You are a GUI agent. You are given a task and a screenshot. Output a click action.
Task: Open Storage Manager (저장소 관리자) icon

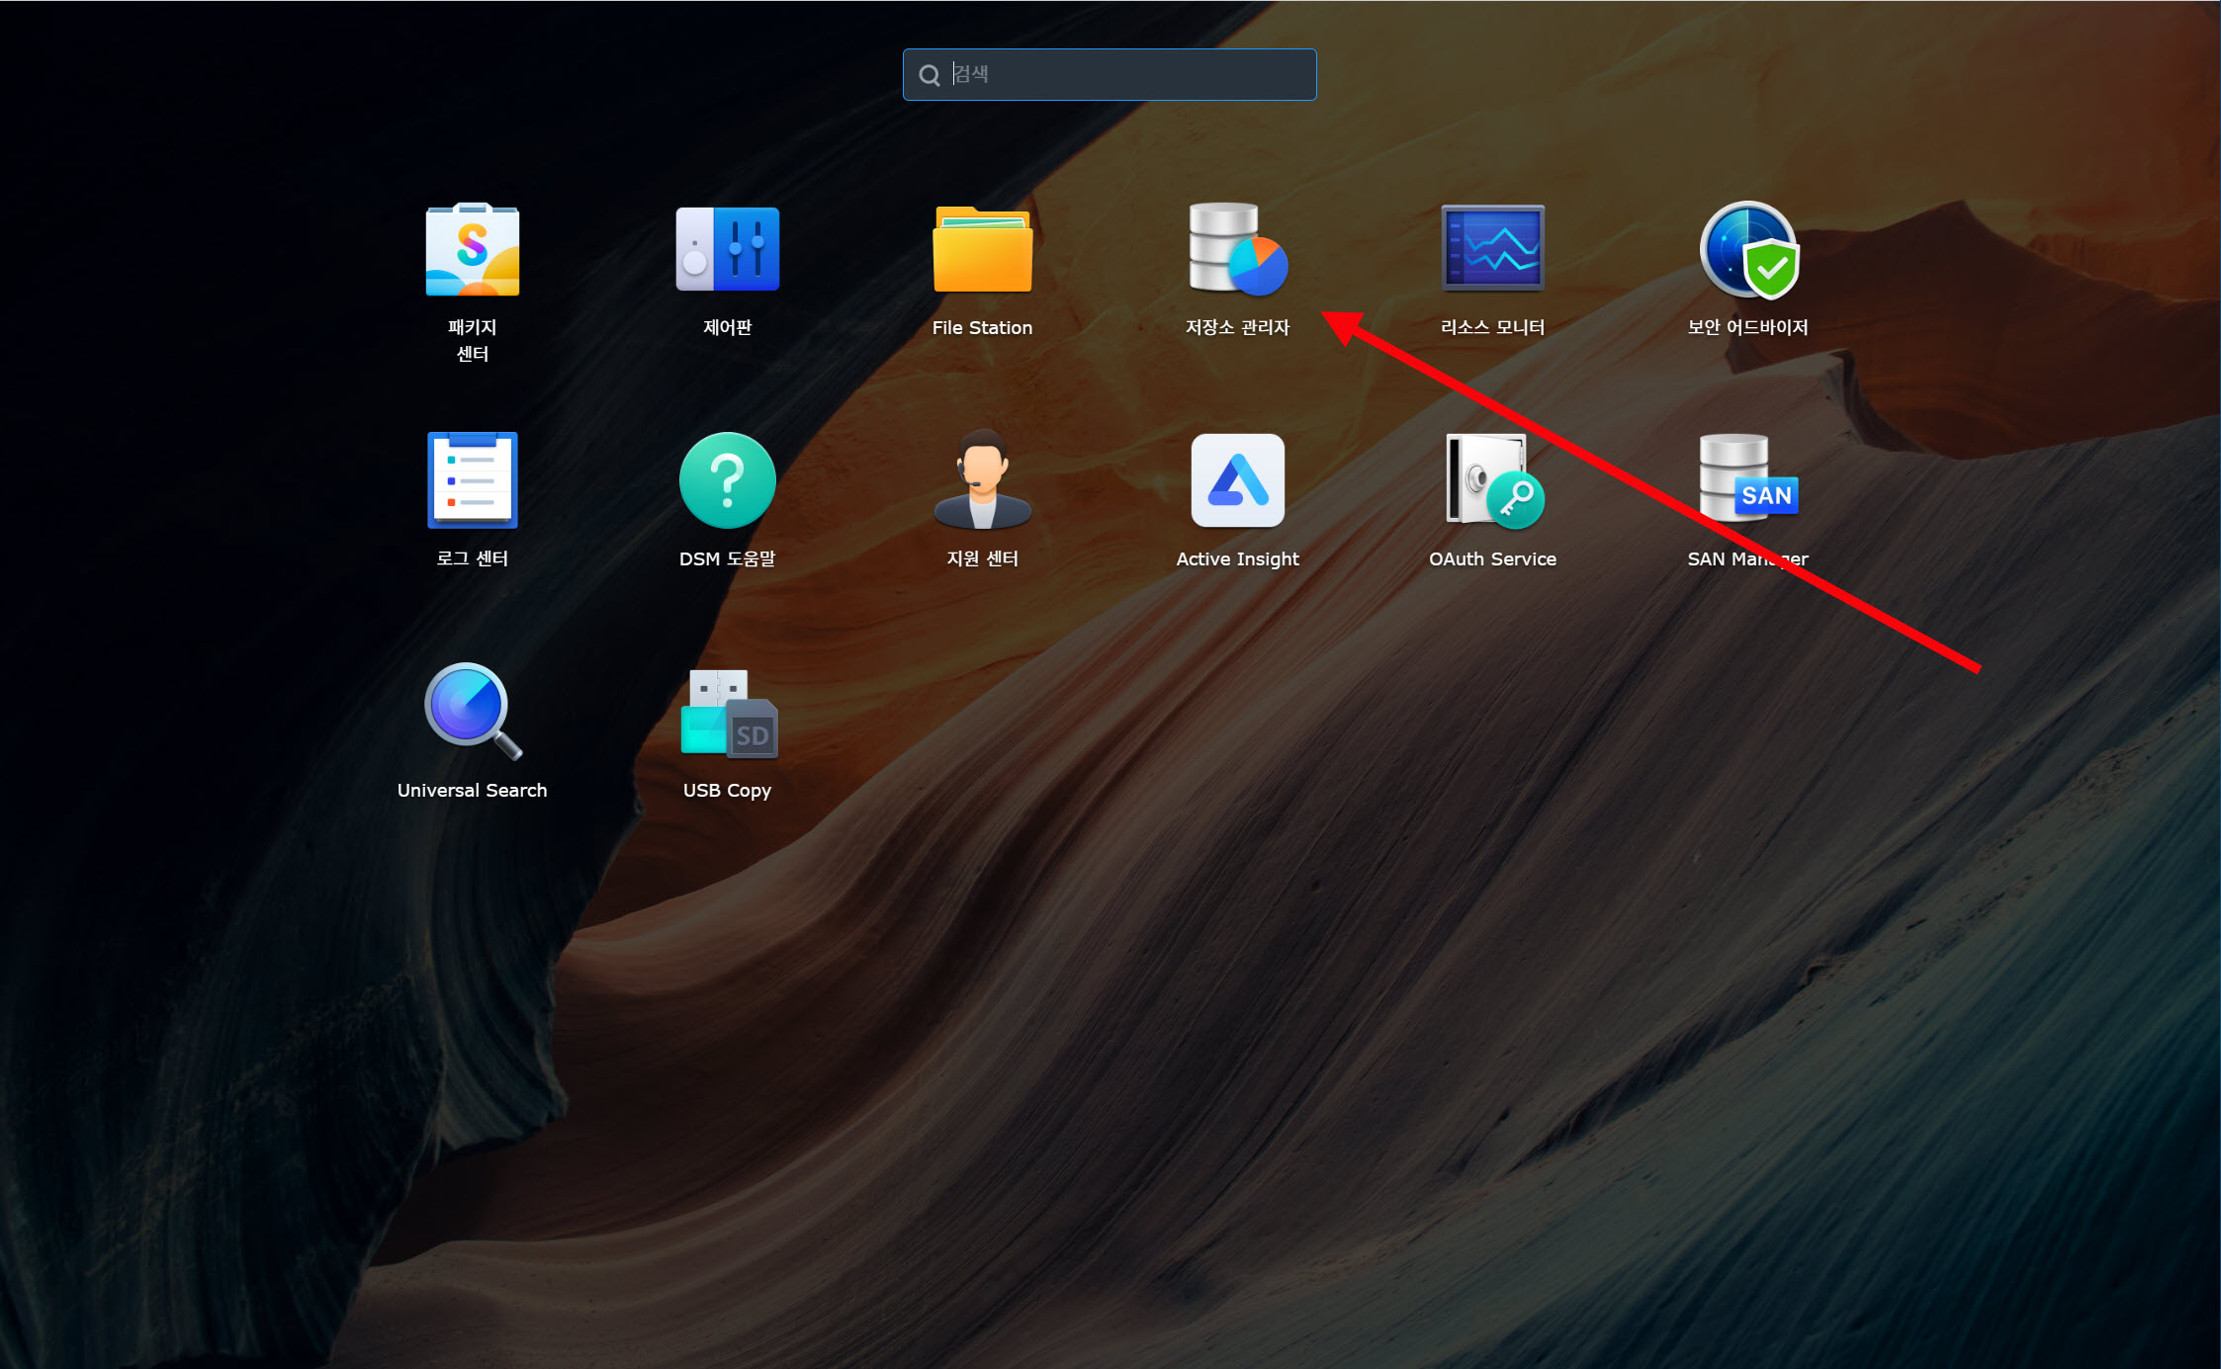point(1237,250)
